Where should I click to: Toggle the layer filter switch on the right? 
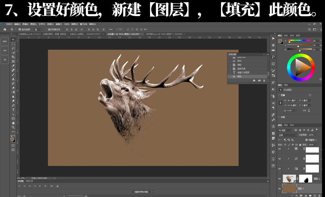coord(317,130)
